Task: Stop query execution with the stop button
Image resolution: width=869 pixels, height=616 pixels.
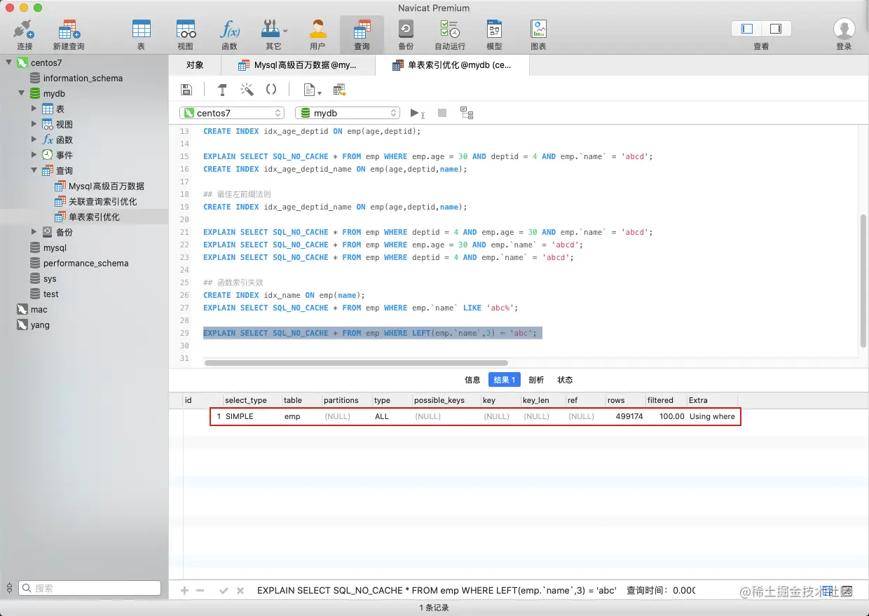Action: point(442,113)
